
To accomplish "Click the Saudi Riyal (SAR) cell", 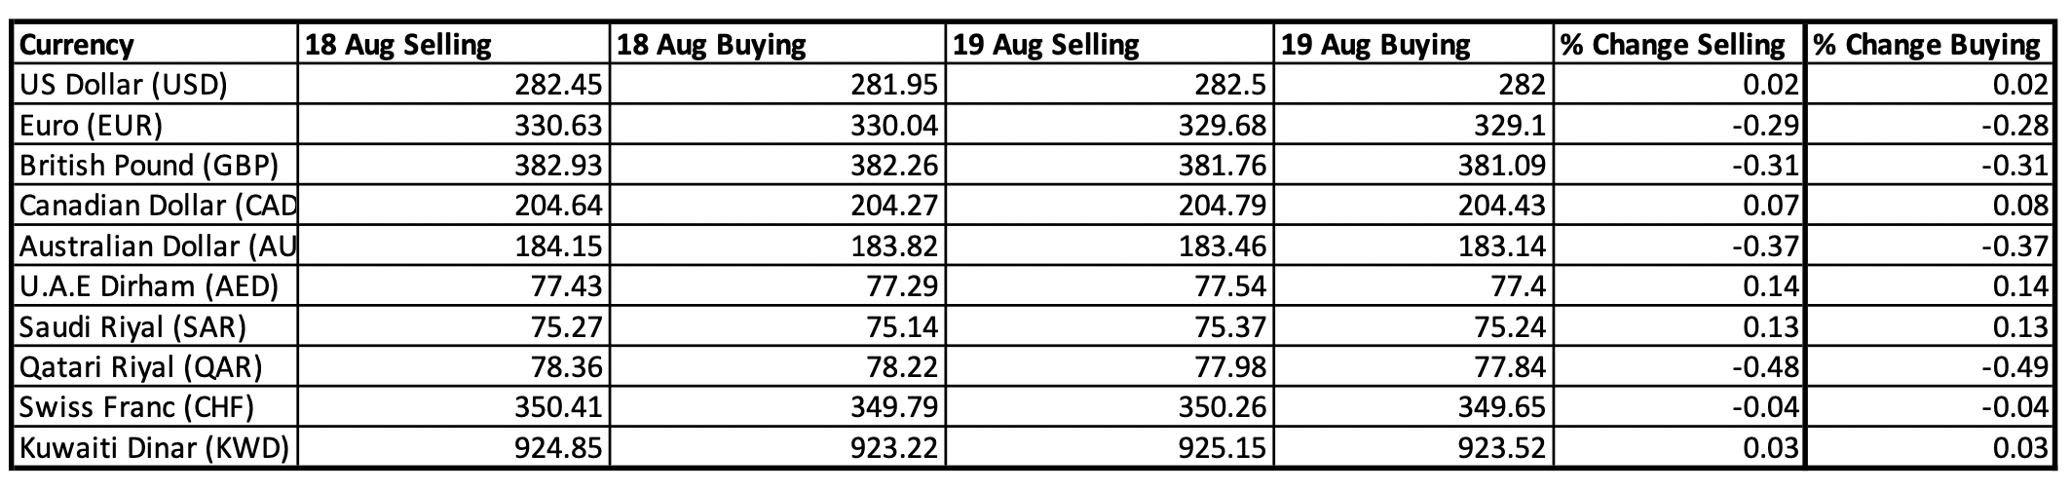I will [x=156, y=327].
